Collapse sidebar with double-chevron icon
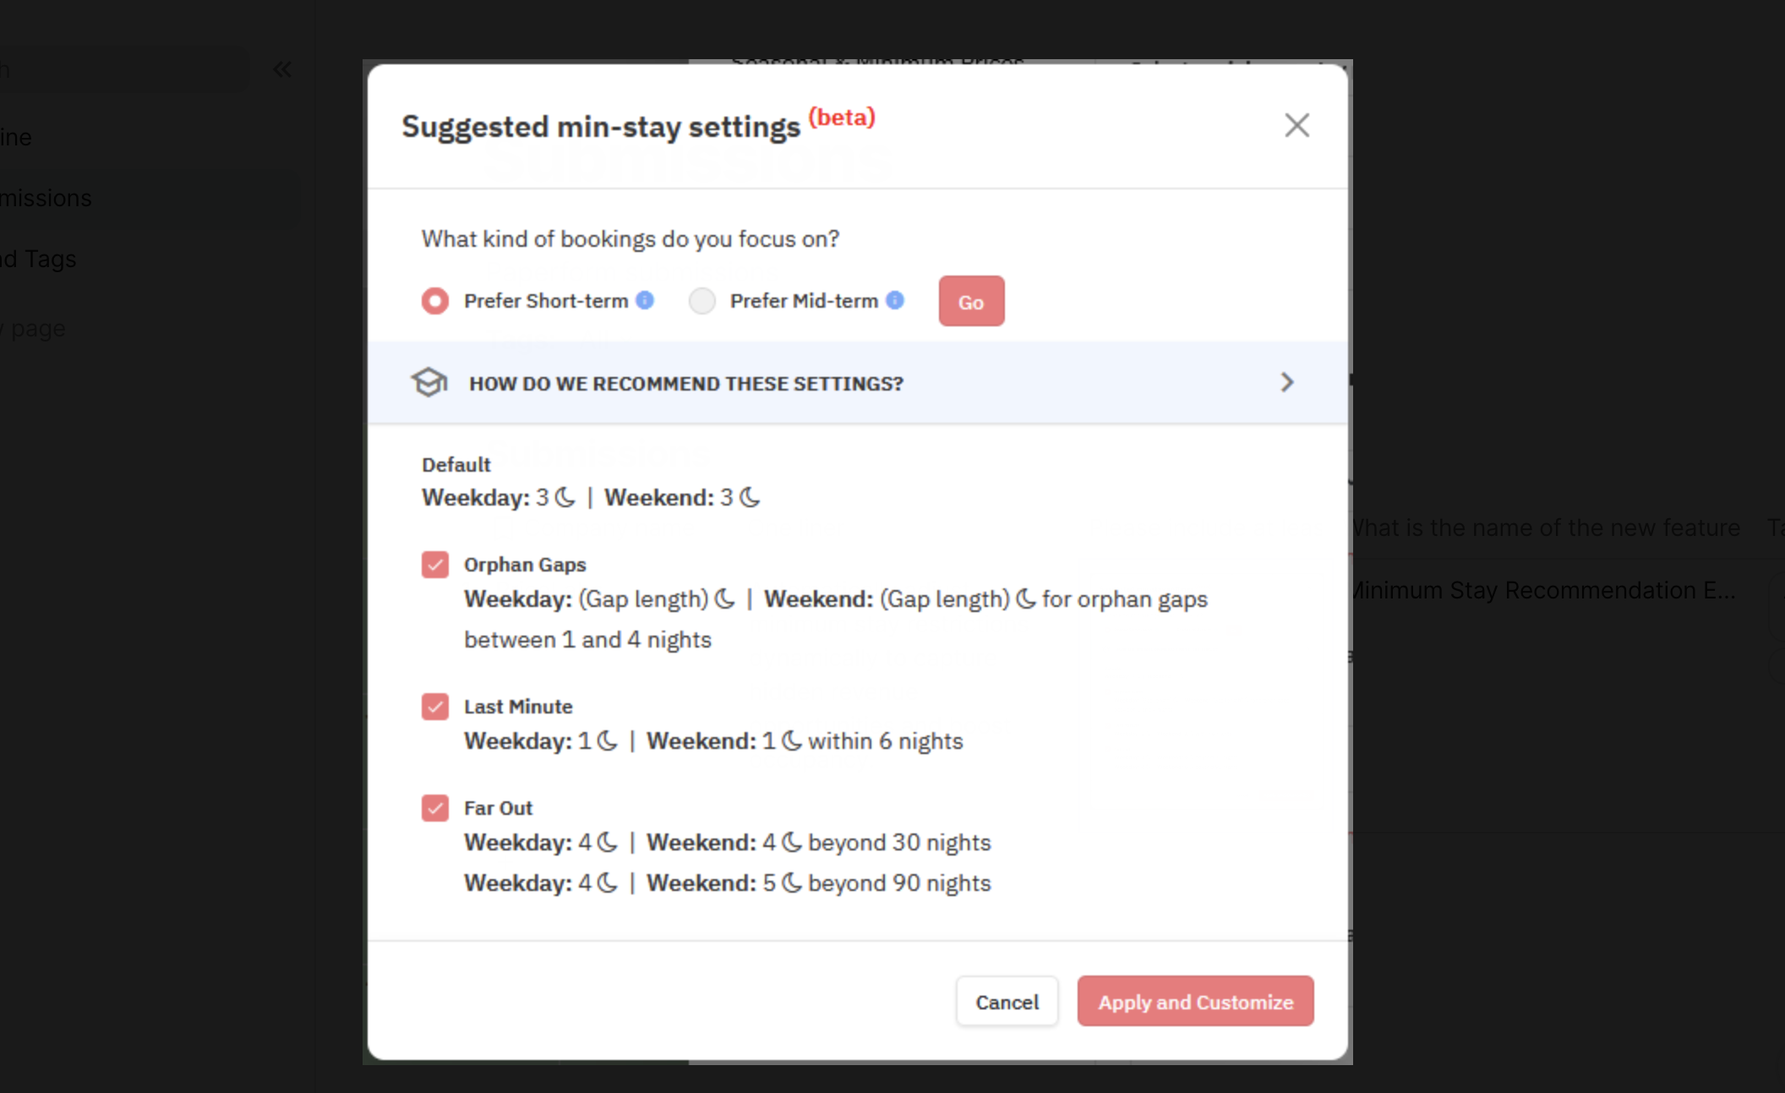 point(282,69)
